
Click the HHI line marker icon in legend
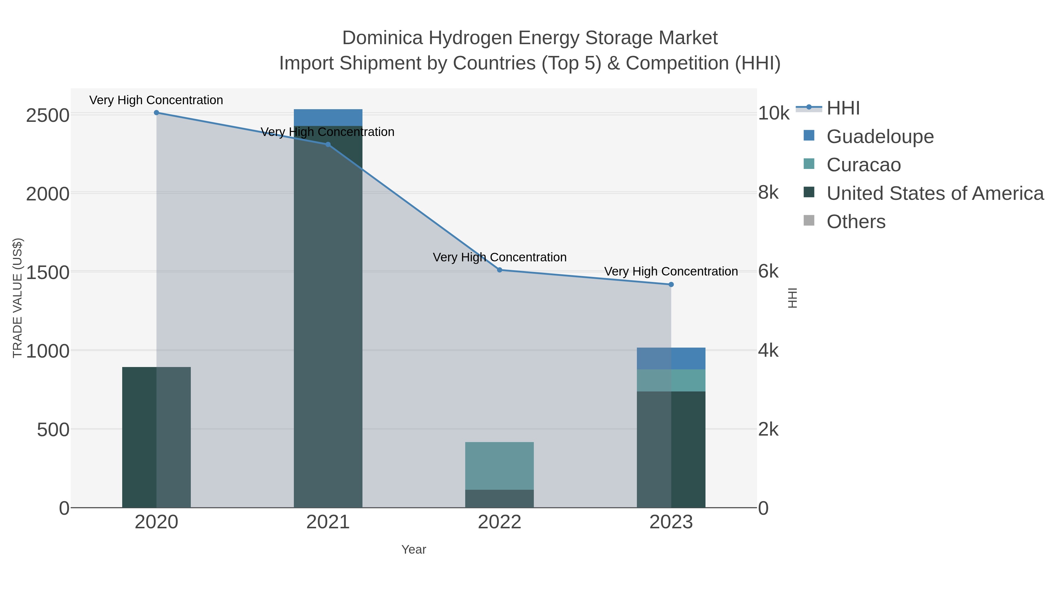(x=809, y=107)
